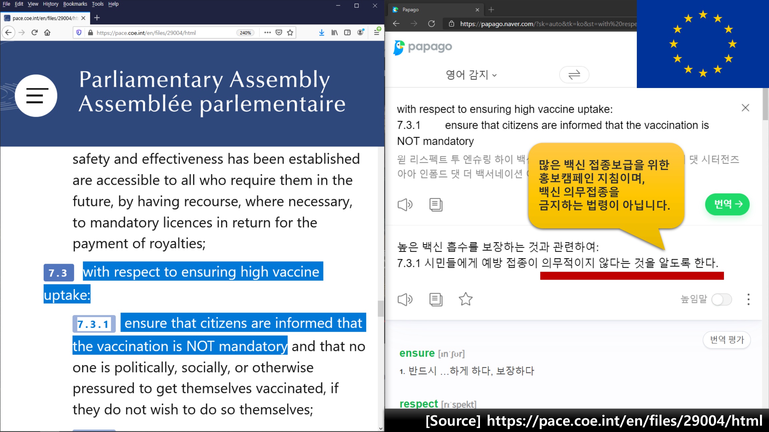Clear the Papago source text with X

745,108
